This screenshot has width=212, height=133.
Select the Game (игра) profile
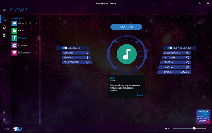pyautogui.click(x=24, y=23)
